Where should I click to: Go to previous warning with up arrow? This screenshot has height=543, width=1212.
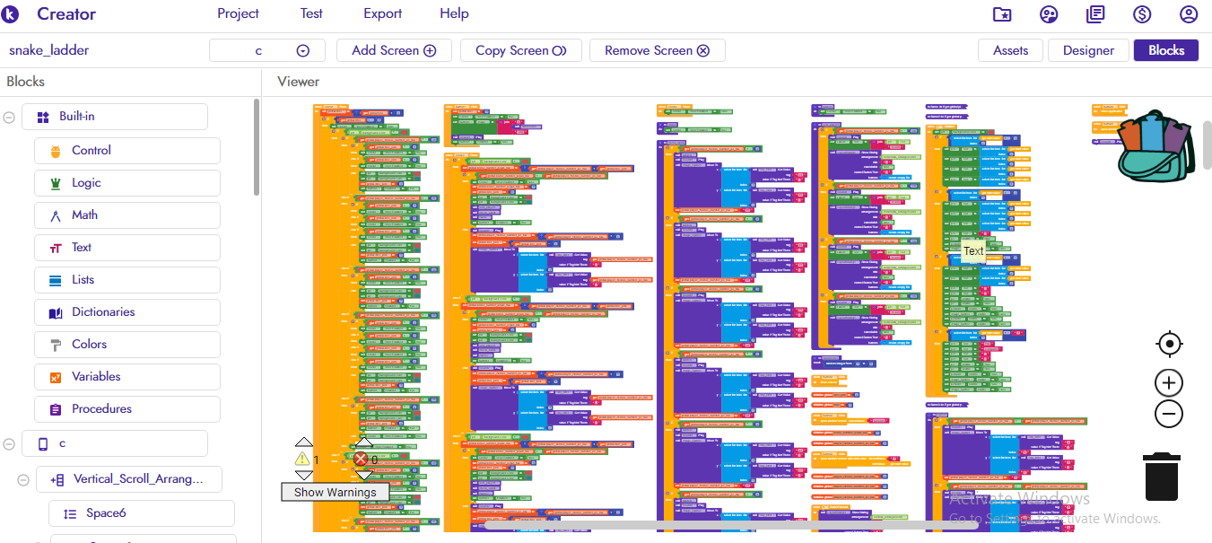click(x=304, y=442)
